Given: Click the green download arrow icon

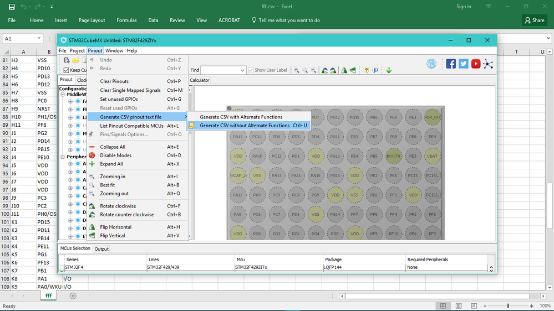Looking at the screenshot, I should 389,70.
